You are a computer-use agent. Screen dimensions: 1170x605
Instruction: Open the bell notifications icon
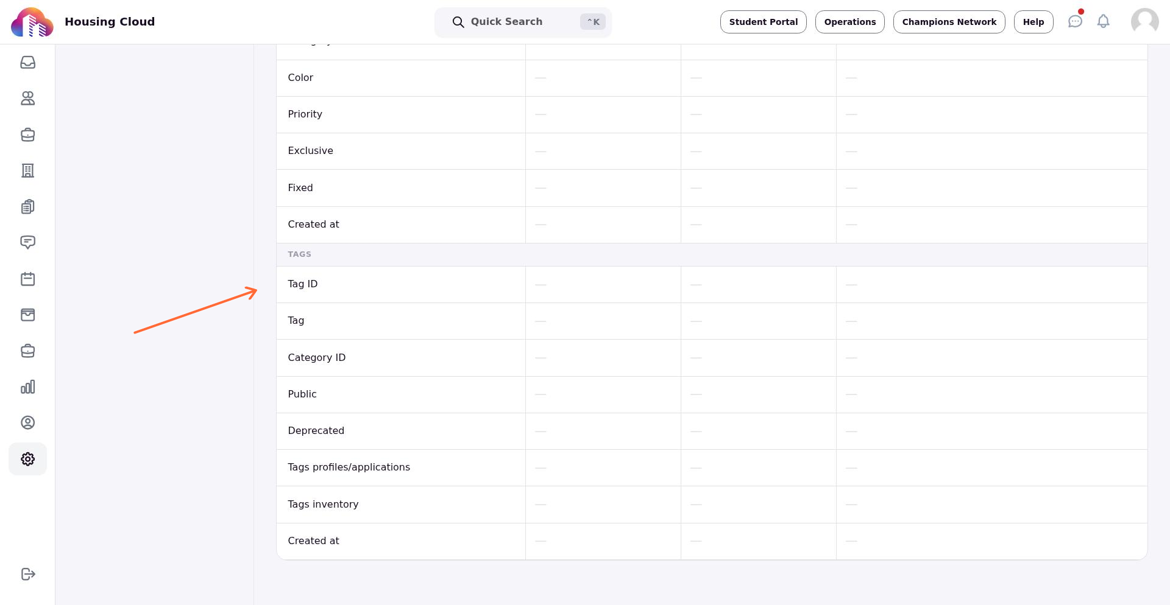pos(1104,21)
